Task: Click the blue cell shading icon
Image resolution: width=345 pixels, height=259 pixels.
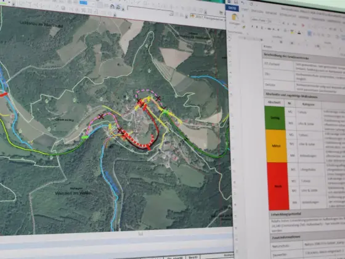Action: 309,33
